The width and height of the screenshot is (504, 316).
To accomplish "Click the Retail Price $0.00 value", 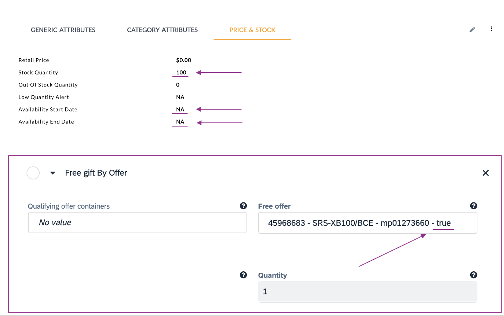I will pos(183,60).
